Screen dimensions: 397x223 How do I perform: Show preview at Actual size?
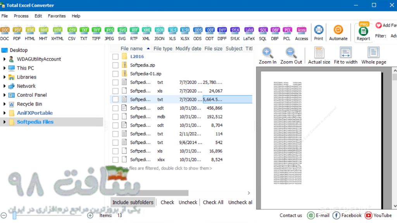(x=319, y=56)
